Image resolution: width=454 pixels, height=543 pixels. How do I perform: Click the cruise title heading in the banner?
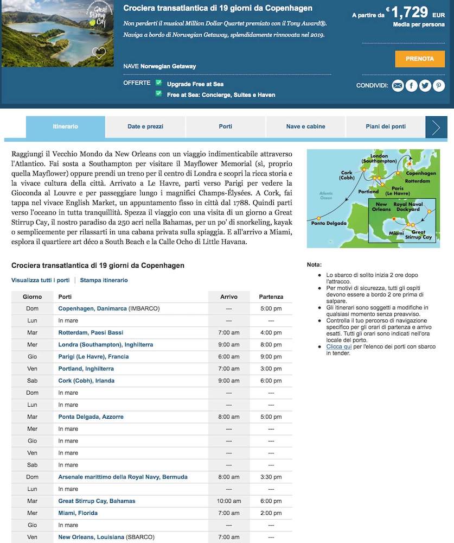pos(218,8)
